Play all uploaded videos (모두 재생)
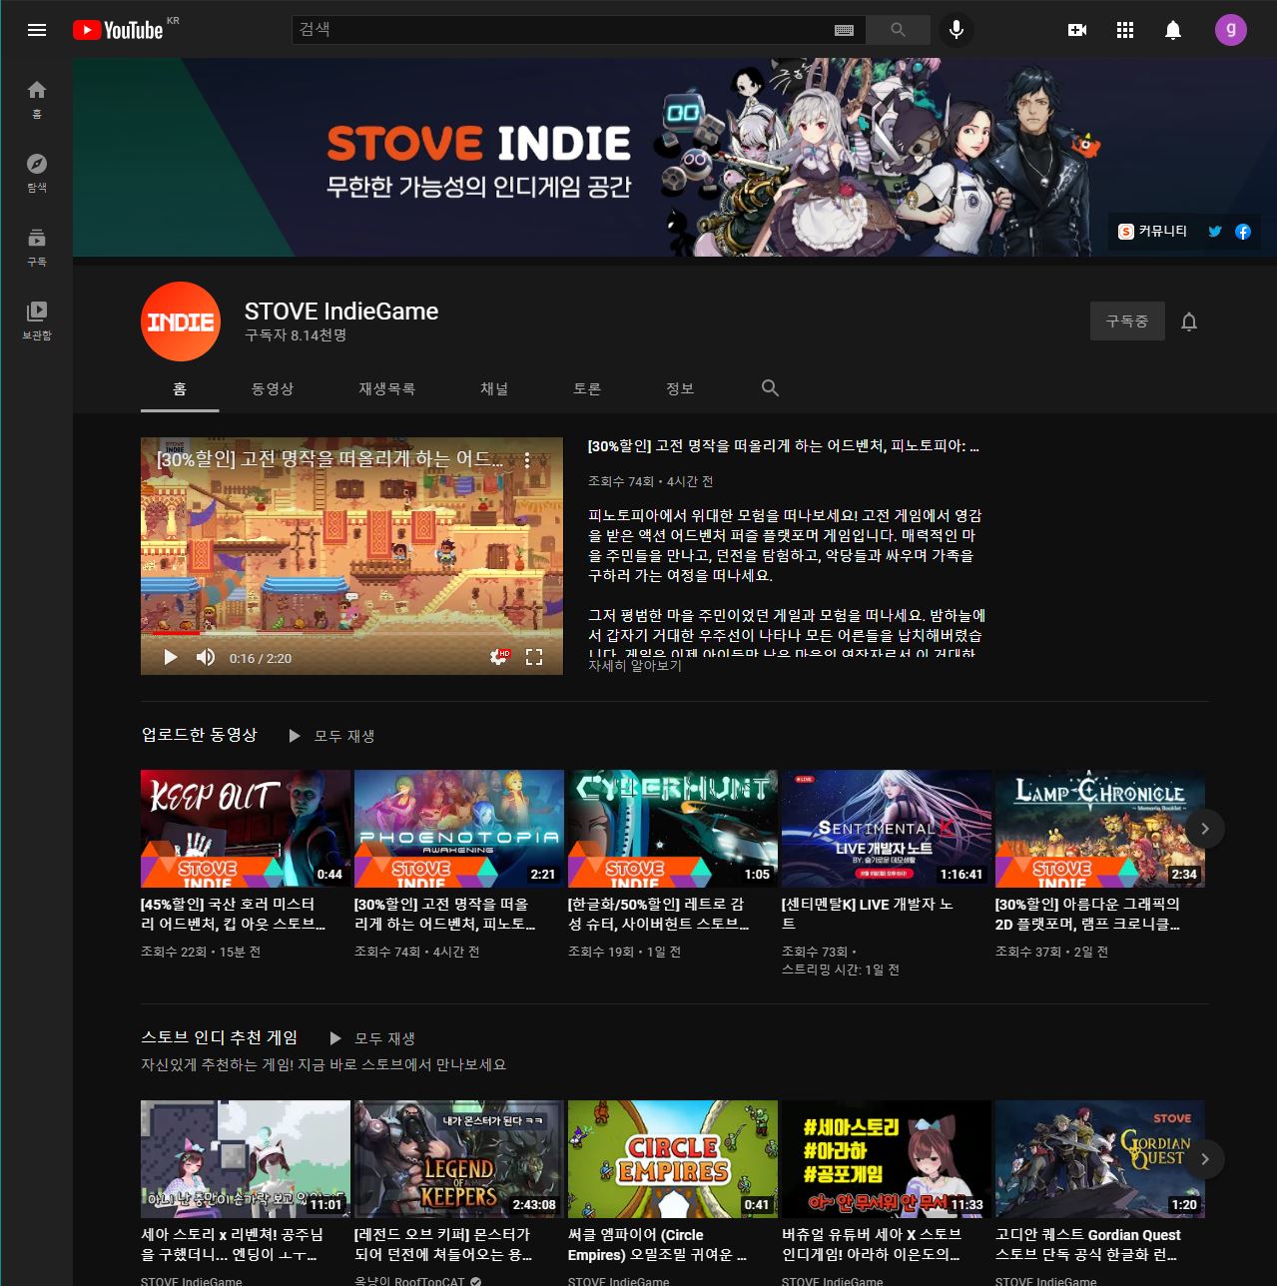The image size is (1277, 1286). pos(331,736)
